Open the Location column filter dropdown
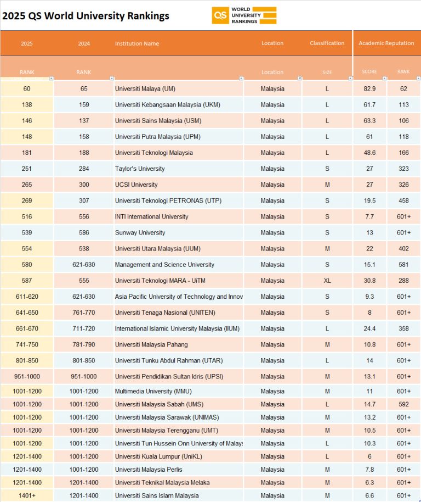421x502 pixels. coord(300,79)
